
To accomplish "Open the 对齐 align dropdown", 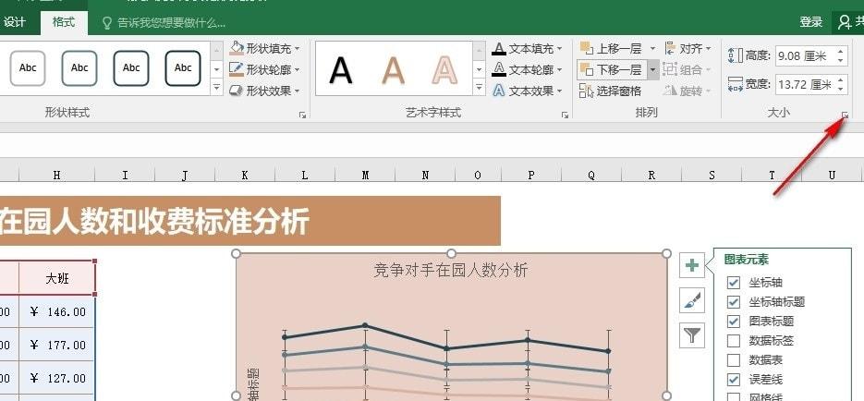I will coord(688,48).
